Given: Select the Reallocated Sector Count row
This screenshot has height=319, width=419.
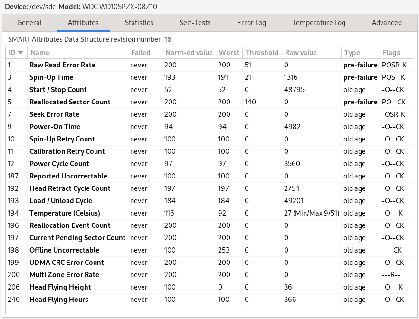Looking at the screenshot, I should pos(70,102).
